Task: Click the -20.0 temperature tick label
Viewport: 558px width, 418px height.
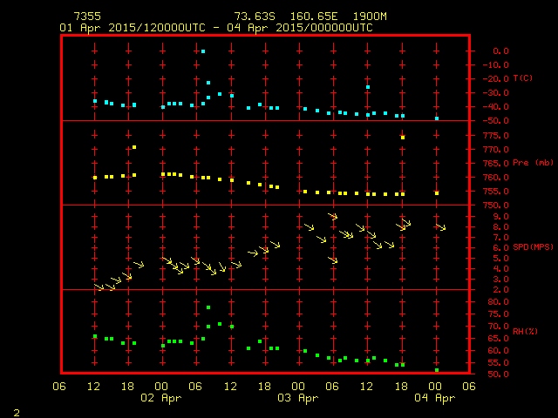Action: pos(496,79)
